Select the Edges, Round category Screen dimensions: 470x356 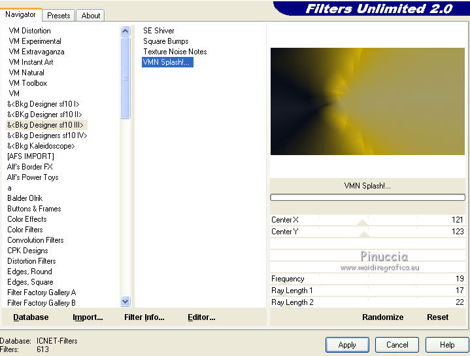[29, 272]
